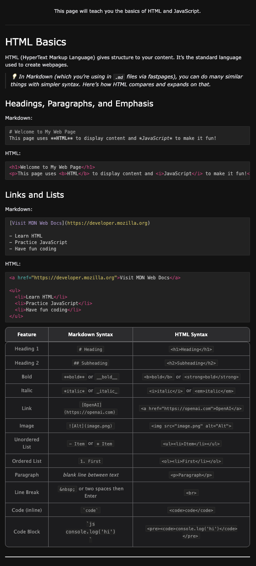Click the "<pre><code>console.log('hi')" HTML cell
Viewport: 256px width, 566px height.
pyautogui.click(x=191, y=532)
